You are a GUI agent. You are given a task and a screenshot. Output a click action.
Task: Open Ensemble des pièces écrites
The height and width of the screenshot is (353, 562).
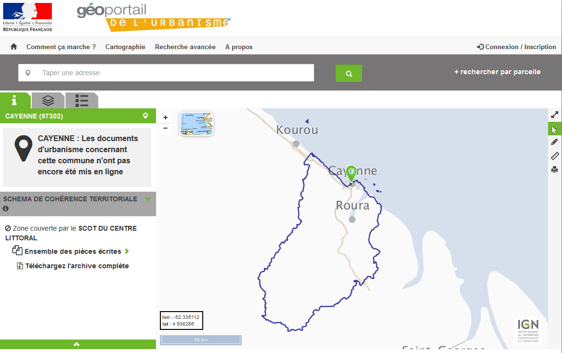point(73,251)
